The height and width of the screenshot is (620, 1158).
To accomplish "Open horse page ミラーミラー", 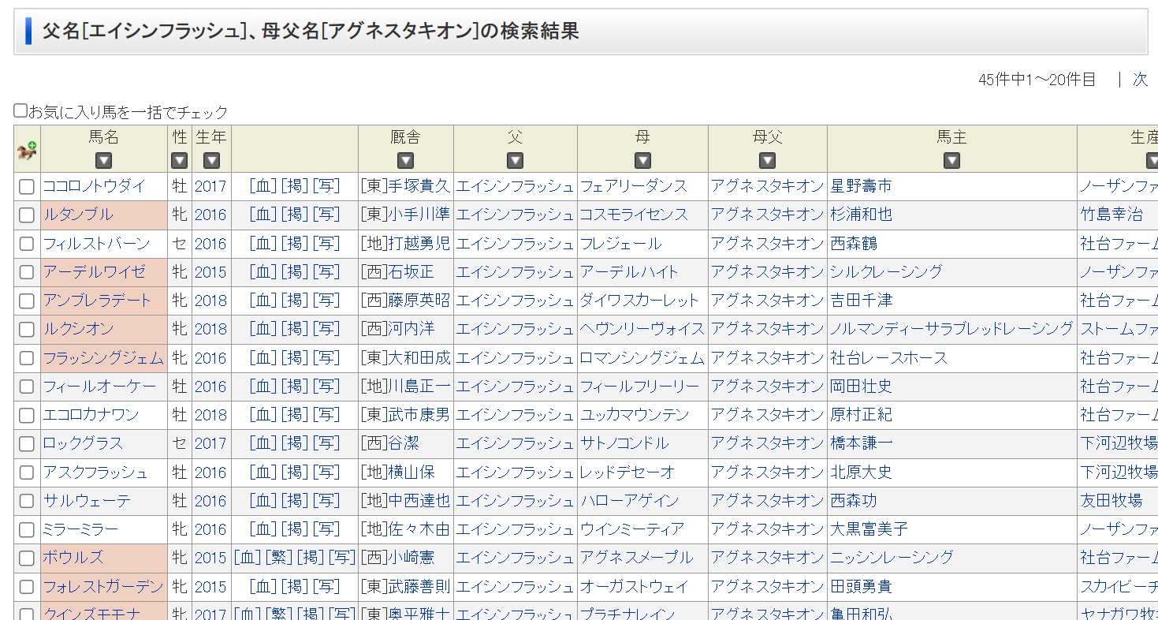I will (80, 529).
